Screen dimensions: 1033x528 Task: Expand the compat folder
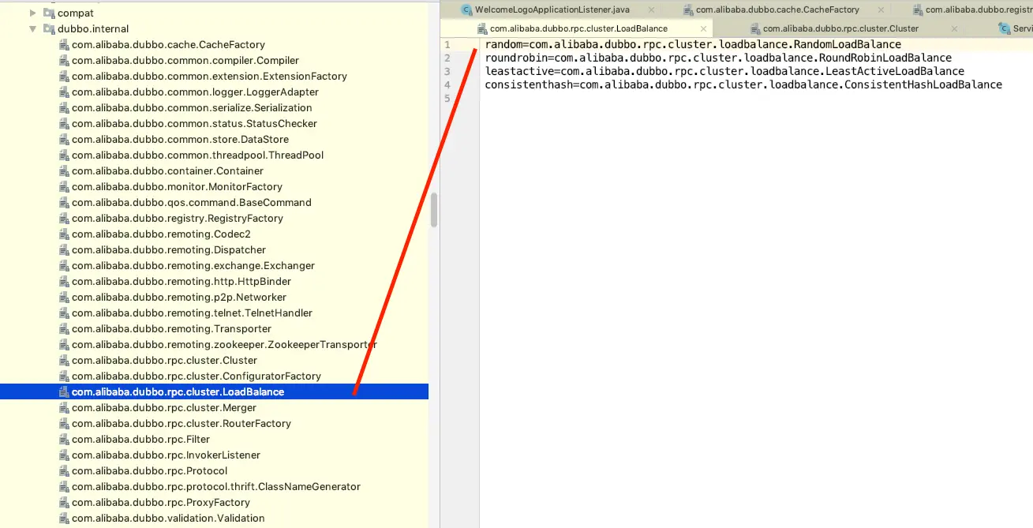(x=33, y=13)
